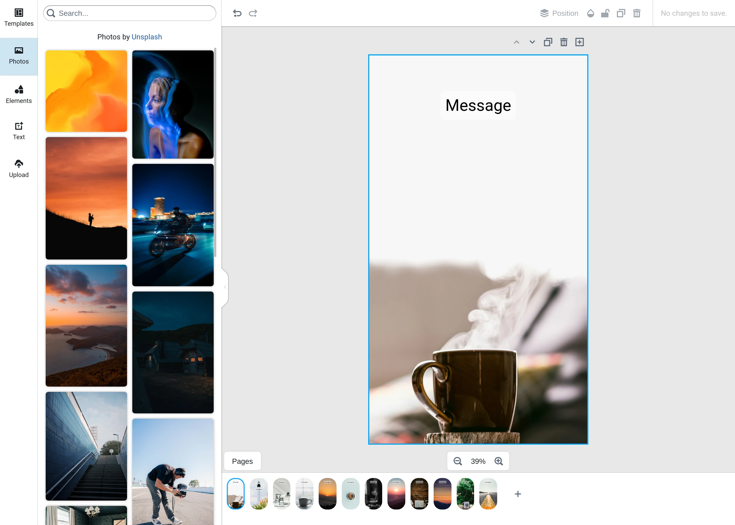Image resolution: width=735 pixels, height=525 pixels.
Task: Open the Unsplash link
Action: (x=147, y=37)
